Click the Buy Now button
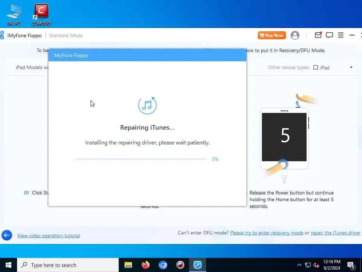Image resolution: width=362 pixels, height=272 pixels. [272, 35]
